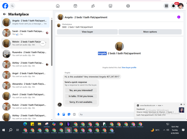Click the attach photo icon
Image resolution: width=187 pixels, height=139 pixels.
tap(64, 114)
